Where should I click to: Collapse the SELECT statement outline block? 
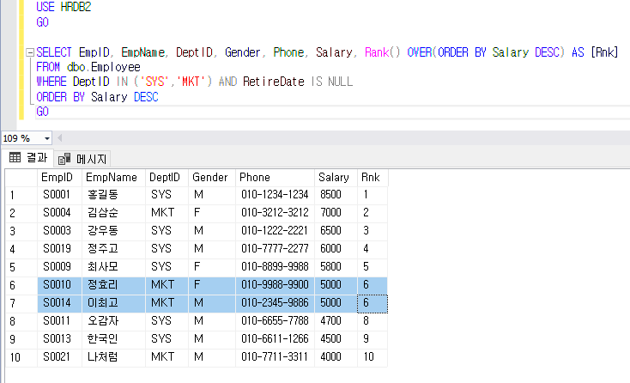pos(30,53)
